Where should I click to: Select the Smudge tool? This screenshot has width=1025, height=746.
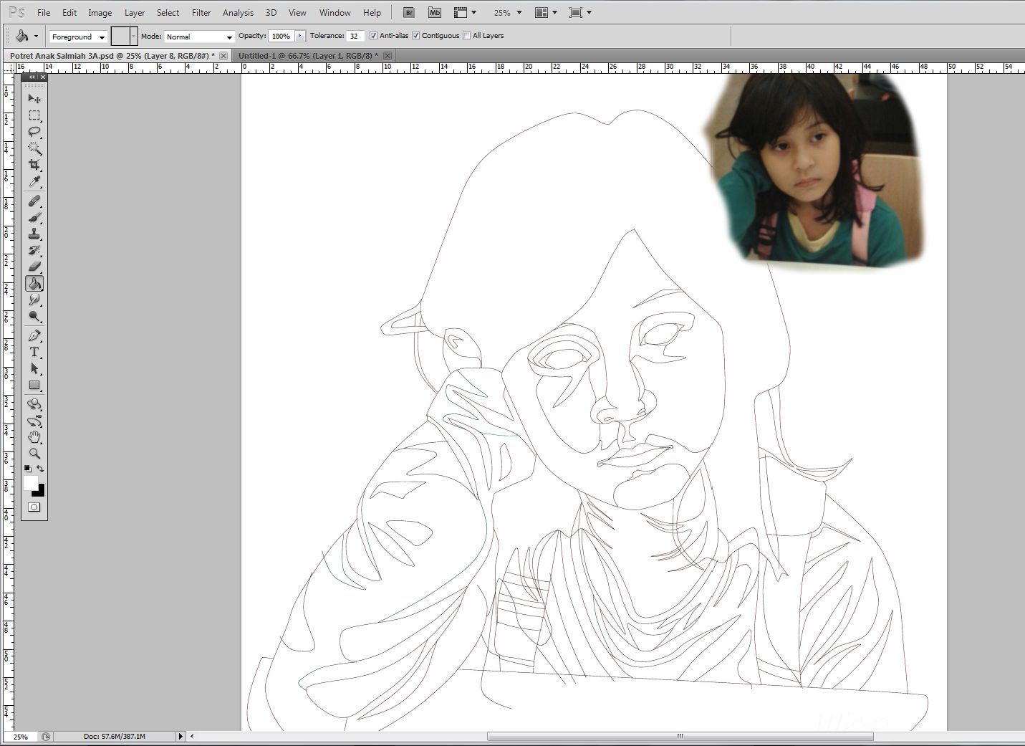[34, 300]
